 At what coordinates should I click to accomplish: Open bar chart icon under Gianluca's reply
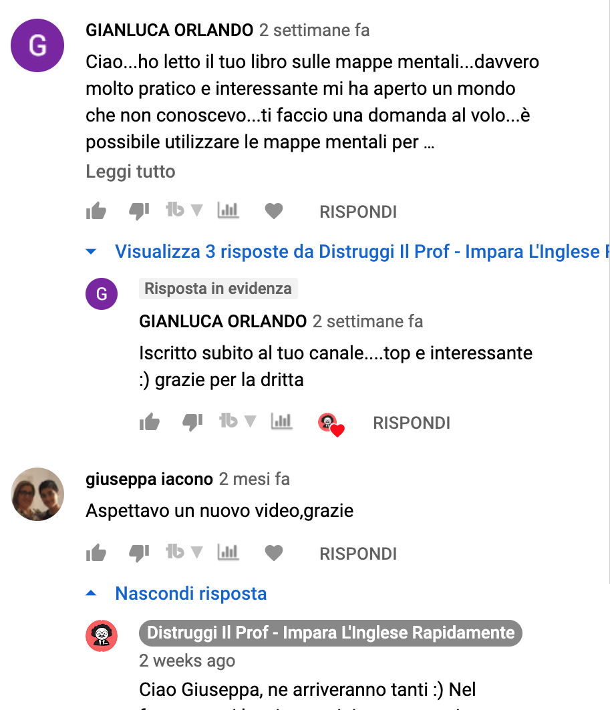[281, 421]
